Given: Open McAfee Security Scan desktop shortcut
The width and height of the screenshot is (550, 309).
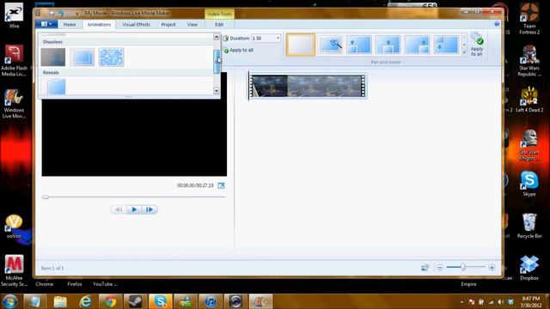Looking at the screenshot, I should [14, 270].
